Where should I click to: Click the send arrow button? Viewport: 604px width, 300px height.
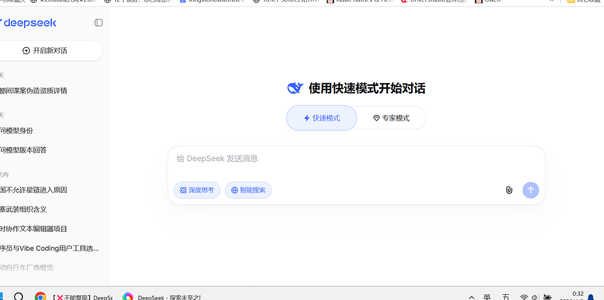tap(530, 190)
